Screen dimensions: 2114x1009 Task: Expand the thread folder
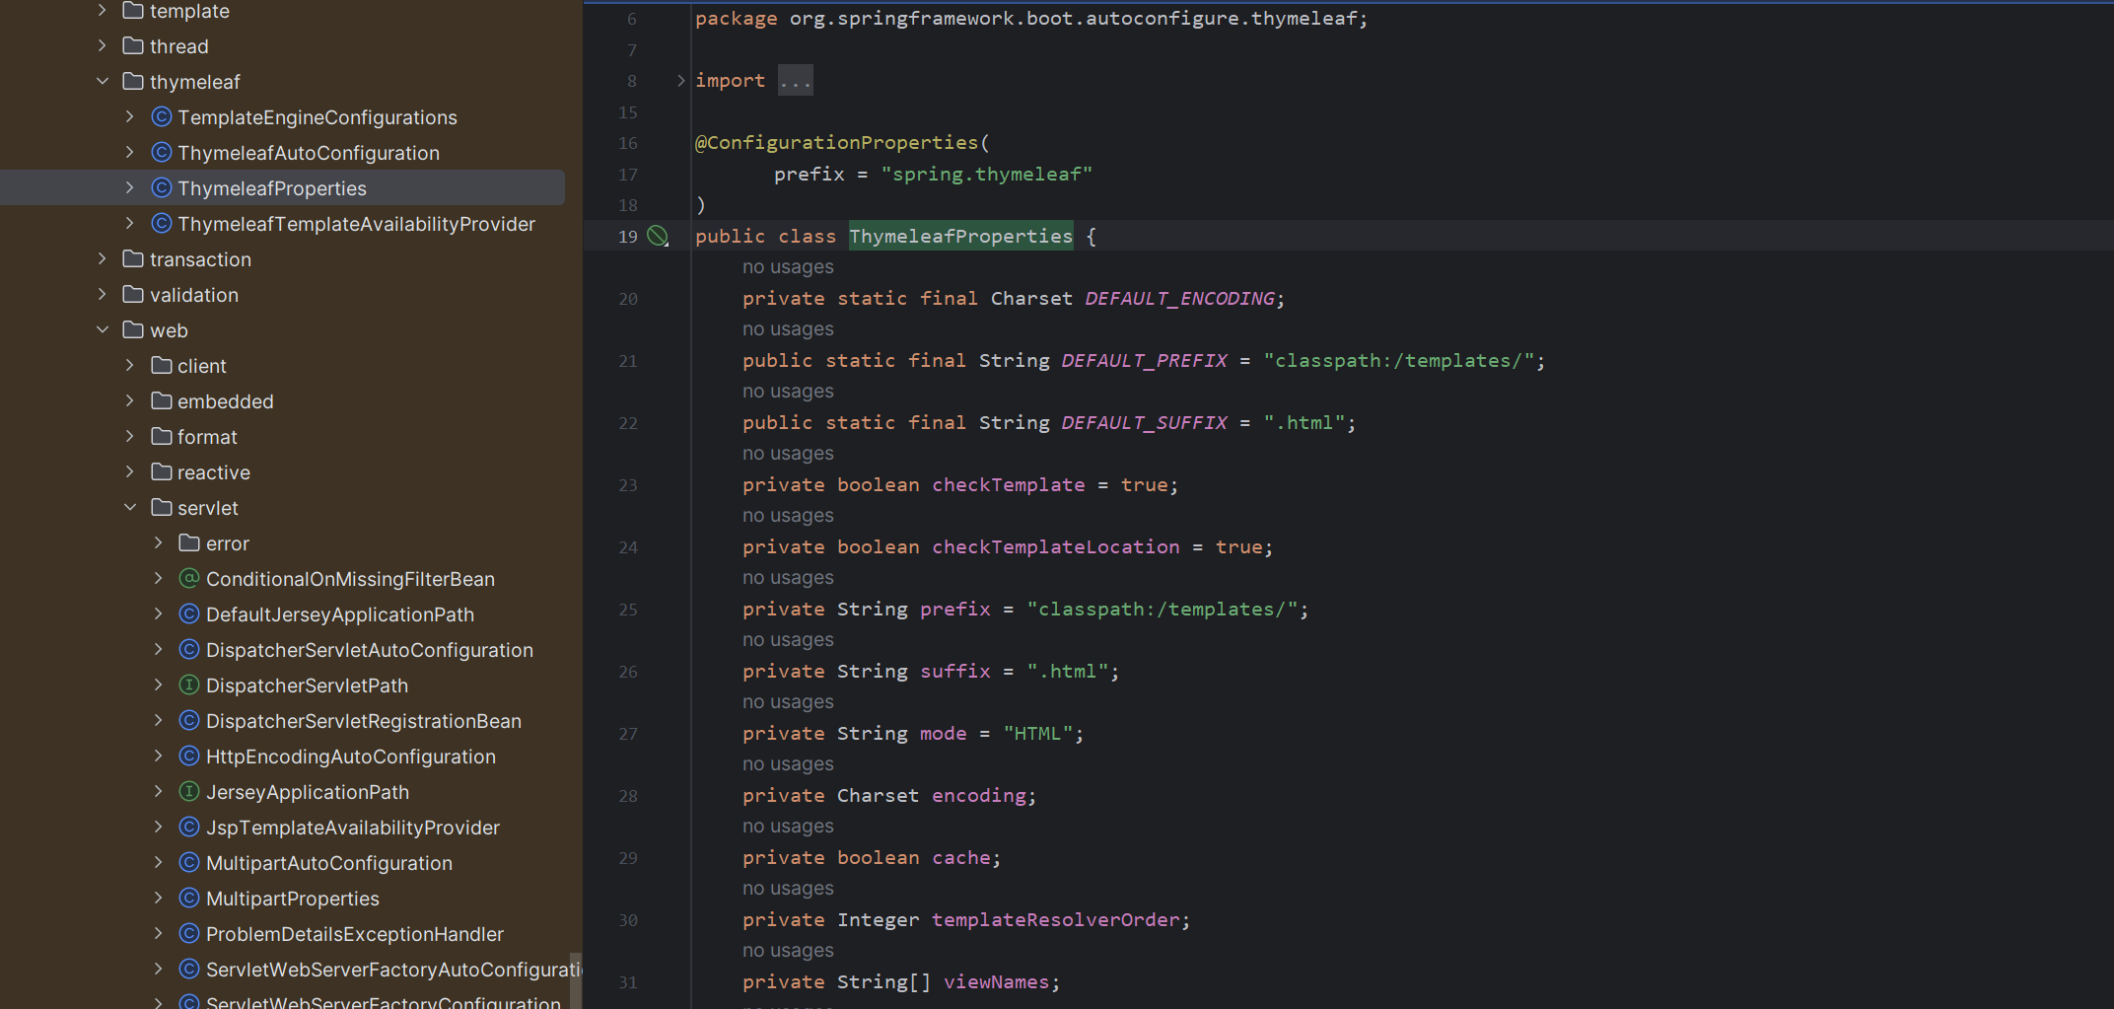click(103, 45)
